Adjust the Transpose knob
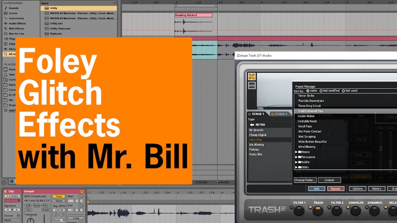Image resolution: width=397 pixels, height=223 pixels. [x=31, y=221]
